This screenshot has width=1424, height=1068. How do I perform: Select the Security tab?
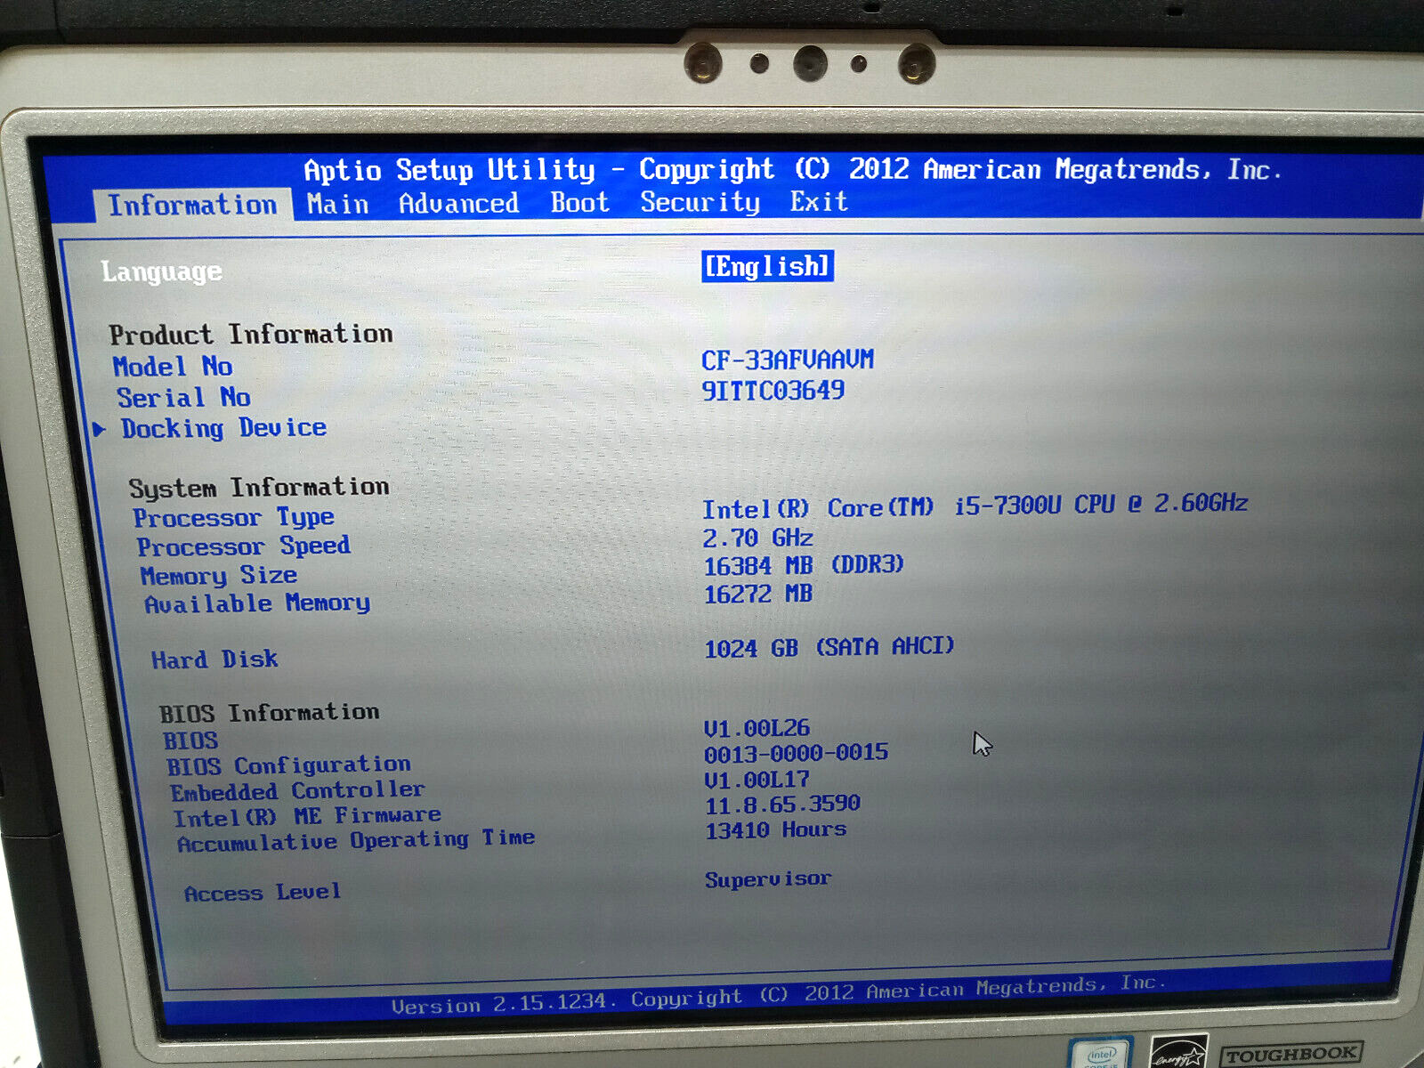coord(700,202)
